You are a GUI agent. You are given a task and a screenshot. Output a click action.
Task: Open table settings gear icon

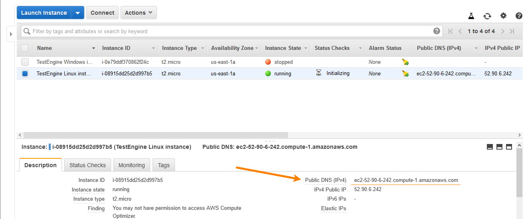[503, 16]
